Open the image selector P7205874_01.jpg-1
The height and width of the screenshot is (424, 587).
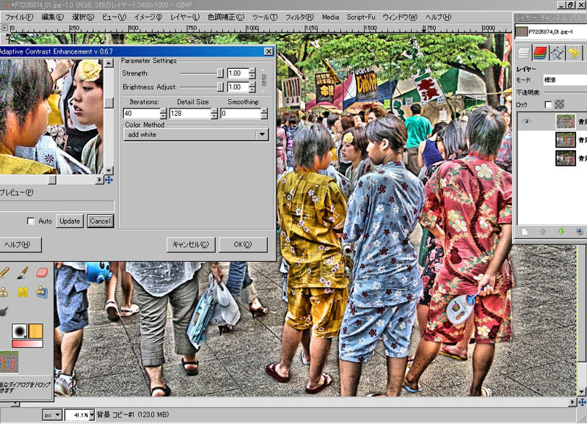click(x=551, y=32)
